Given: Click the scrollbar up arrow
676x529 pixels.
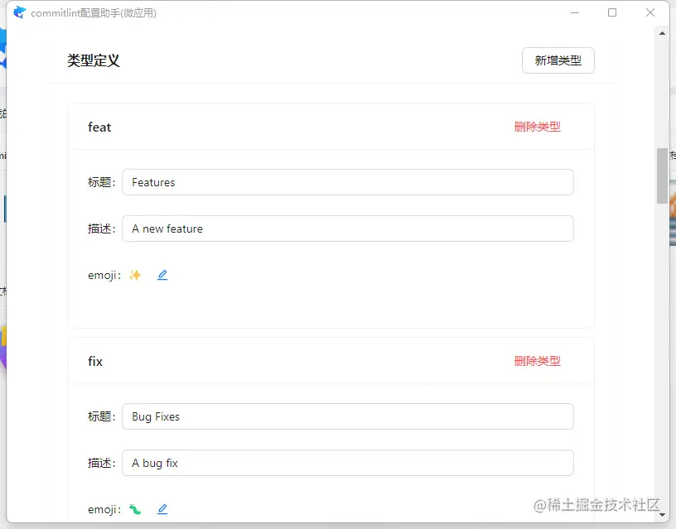Looking at the screenshot, I should (662, 33).
